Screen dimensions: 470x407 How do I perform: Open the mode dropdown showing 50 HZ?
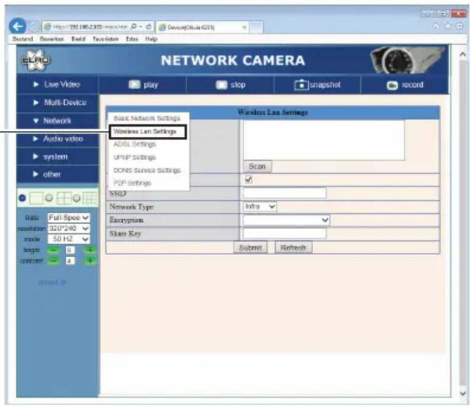click(68, 239)
